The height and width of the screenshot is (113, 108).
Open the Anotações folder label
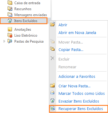tap(23, 30)
